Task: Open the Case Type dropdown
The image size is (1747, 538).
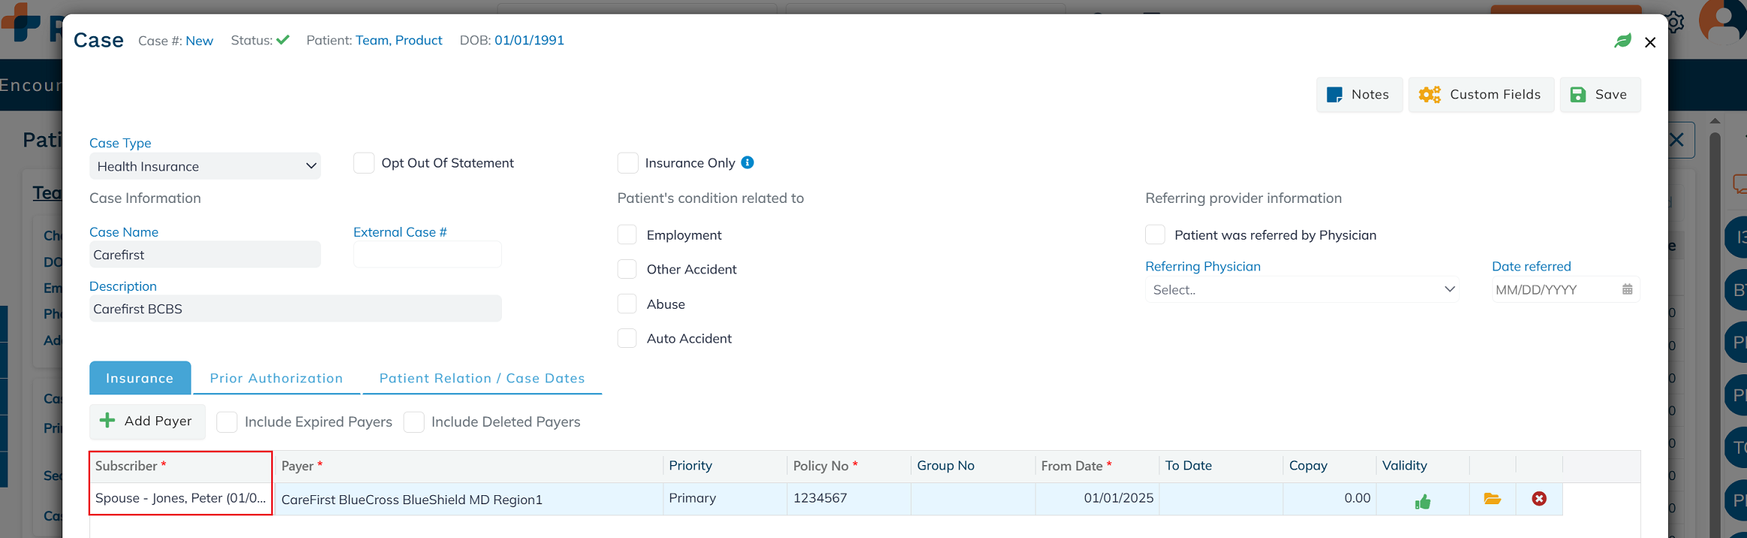Action: coord(204,166)
